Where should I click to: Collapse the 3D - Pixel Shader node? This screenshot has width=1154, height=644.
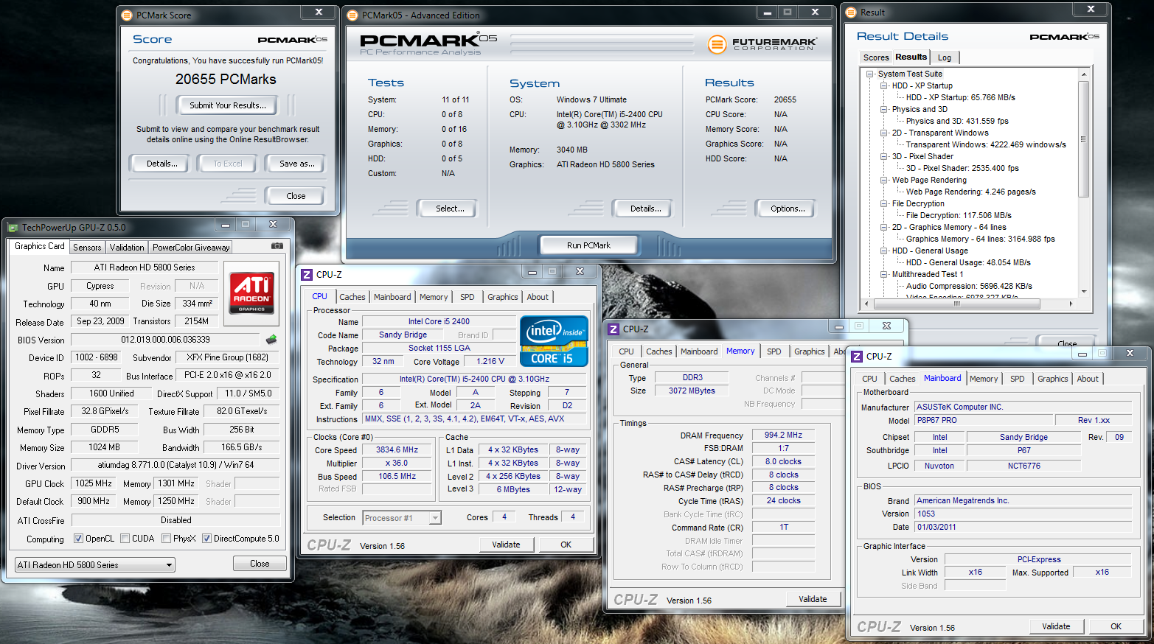(884, 156)
